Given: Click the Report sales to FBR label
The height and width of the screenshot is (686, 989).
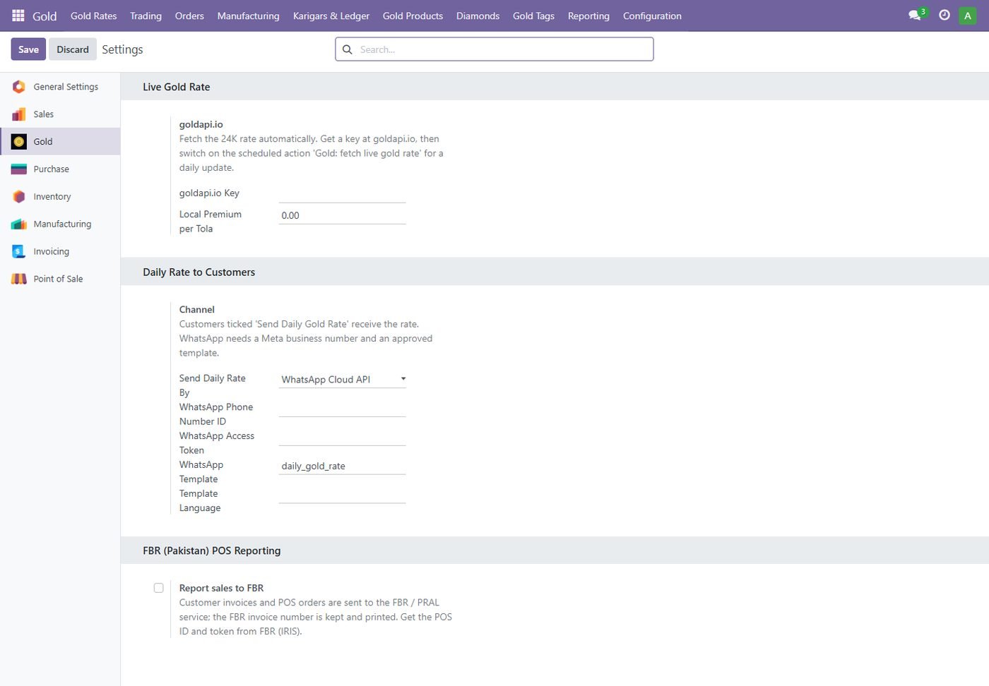Looking at the screenshot, I should click(221, 588).
